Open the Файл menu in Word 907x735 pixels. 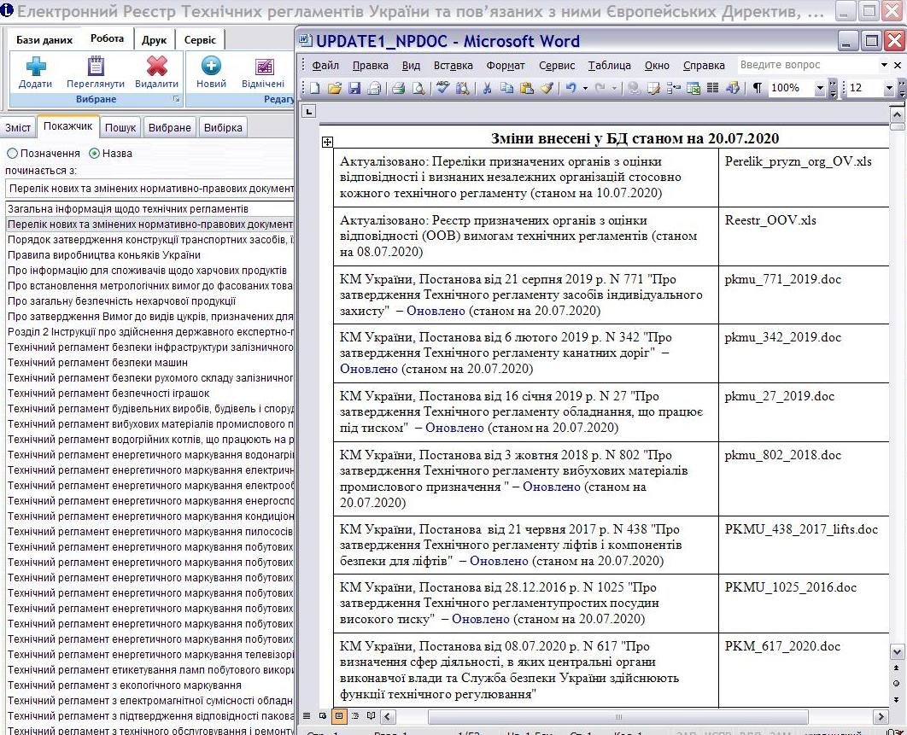point(325,66)
